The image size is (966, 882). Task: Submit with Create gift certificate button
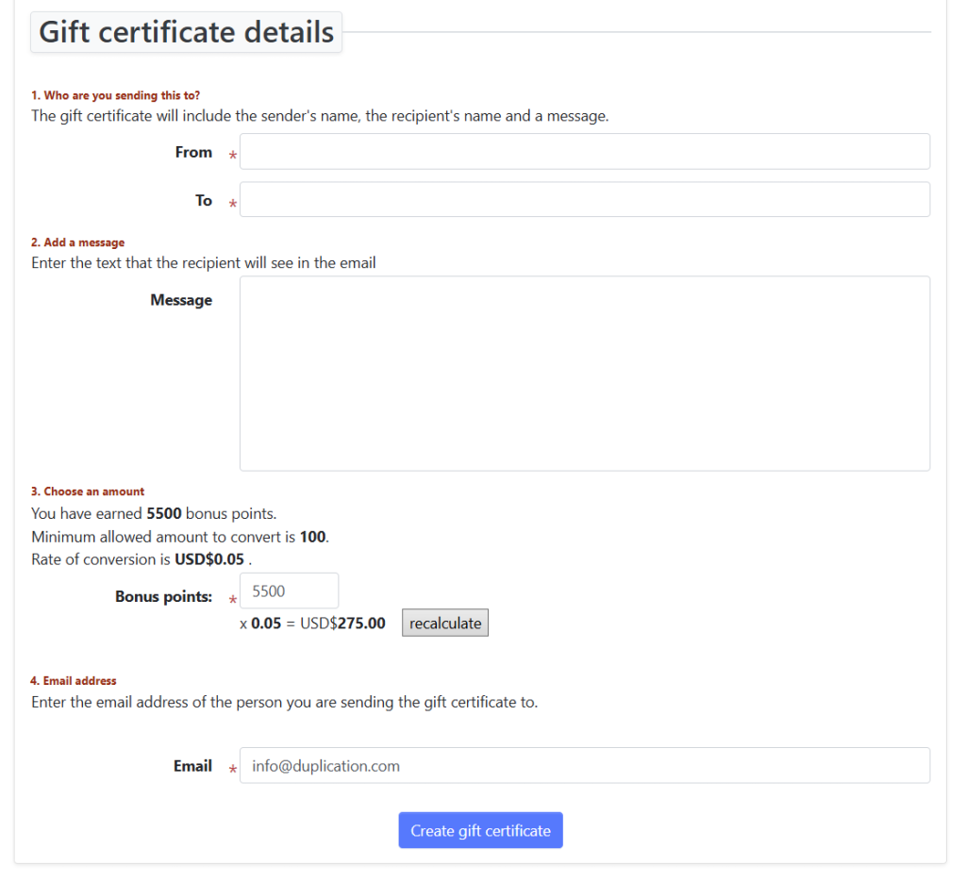(x=480, y=830)
